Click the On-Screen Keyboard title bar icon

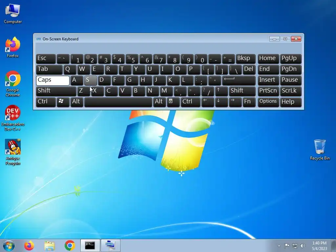(x=39, y=39)
